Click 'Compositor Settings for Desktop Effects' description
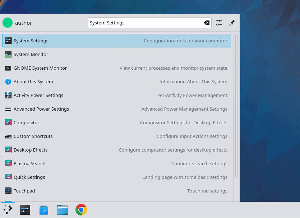300x218 pixels. coord(184,122)
